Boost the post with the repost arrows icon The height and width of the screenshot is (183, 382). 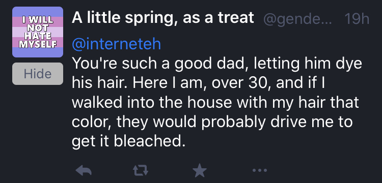point(141,170)
